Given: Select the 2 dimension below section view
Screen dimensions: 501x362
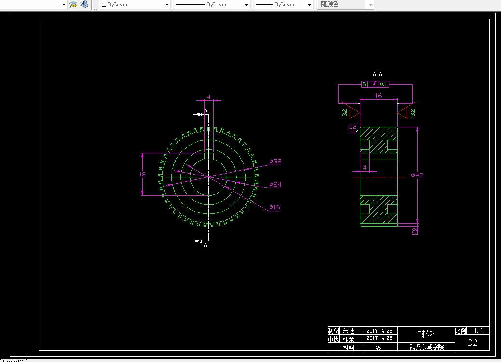Looking at the screenshot, I should (x=415, y=231).
